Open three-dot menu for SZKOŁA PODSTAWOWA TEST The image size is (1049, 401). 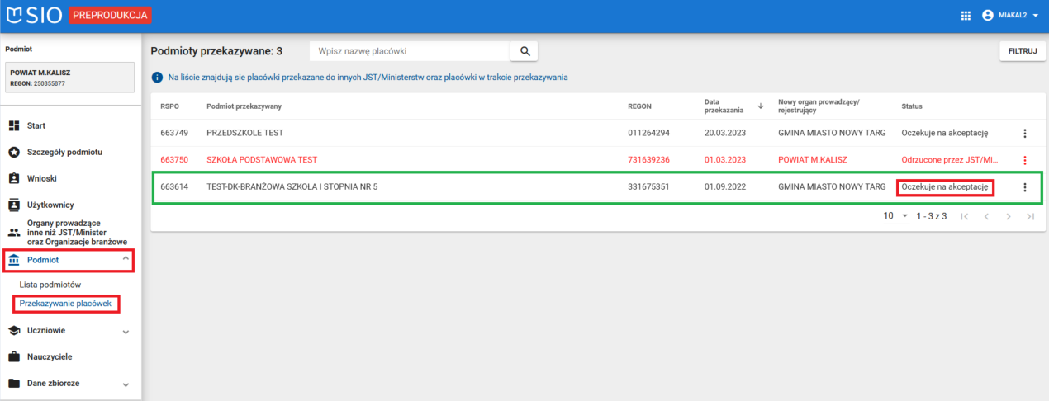tap(1025, 160)
